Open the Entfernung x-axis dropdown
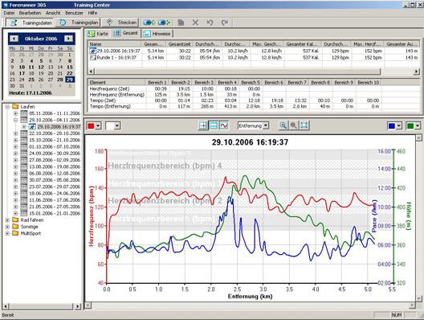424x320 pixels. 266,125
